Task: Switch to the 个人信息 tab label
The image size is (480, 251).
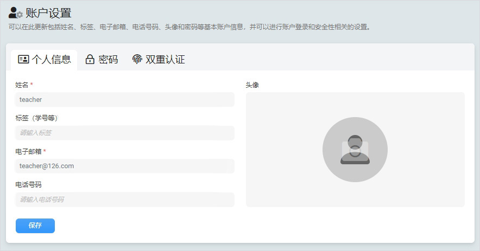Action: coord(51,60)
